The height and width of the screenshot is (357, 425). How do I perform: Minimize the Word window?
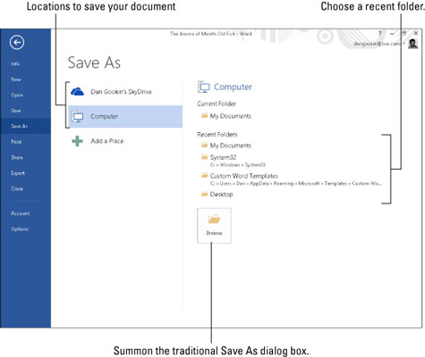pos(392,33)
